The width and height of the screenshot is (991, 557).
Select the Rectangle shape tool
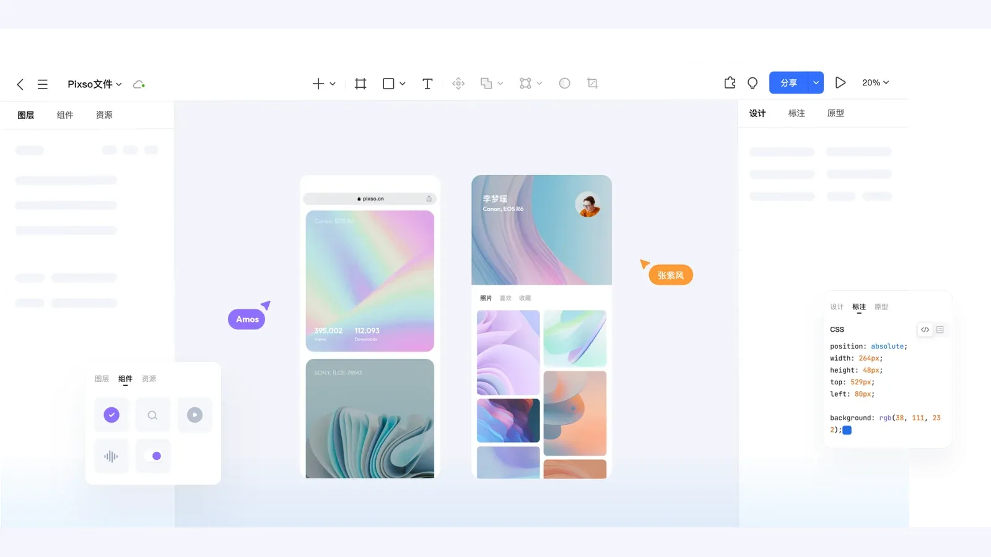[388, 84]
